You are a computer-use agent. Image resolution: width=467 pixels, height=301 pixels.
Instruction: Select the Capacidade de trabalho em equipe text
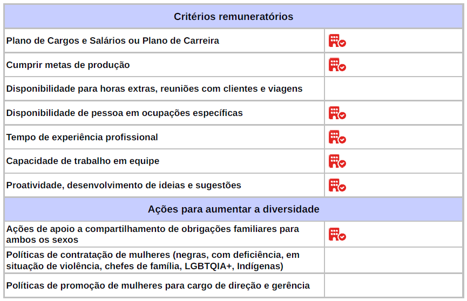(x=83, y=161)
